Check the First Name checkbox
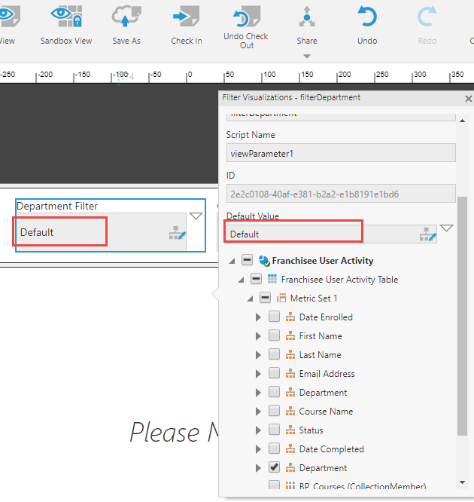474x502 pixels. point(274,335)
